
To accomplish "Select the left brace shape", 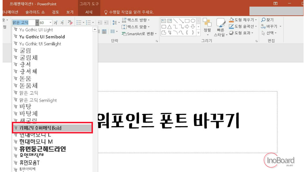I will point(187,32).
